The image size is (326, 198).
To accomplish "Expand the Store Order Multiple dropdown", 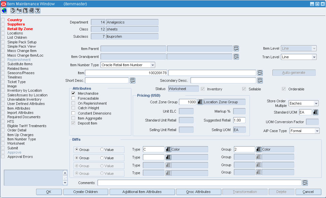I will point(316,104).
